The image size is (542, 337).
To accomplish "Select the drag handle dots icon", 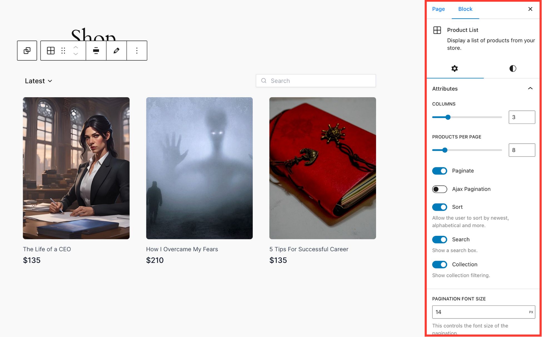I will click(x=63, y=50).
